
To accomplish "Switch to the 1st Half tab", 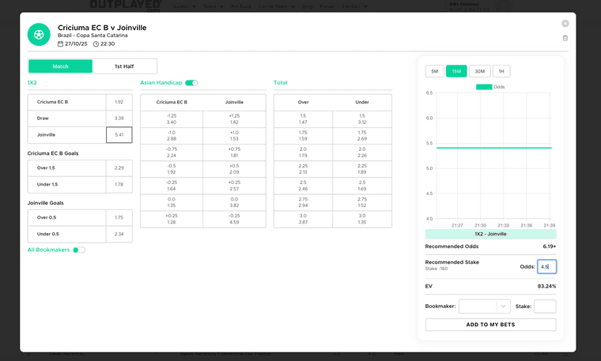I will 125,66.
